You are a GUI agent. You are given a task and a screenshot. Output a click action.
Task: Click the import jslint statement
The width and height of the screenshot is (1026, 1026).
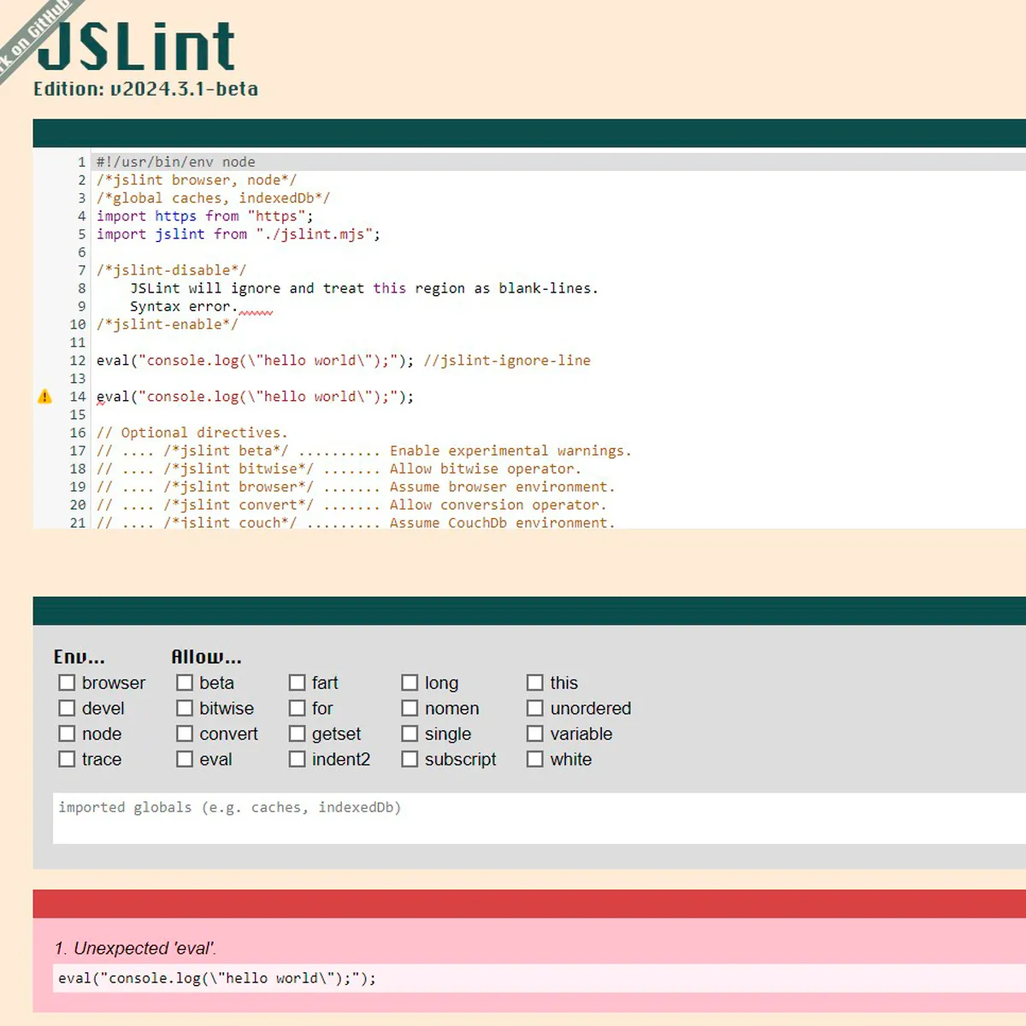[238, 234]
